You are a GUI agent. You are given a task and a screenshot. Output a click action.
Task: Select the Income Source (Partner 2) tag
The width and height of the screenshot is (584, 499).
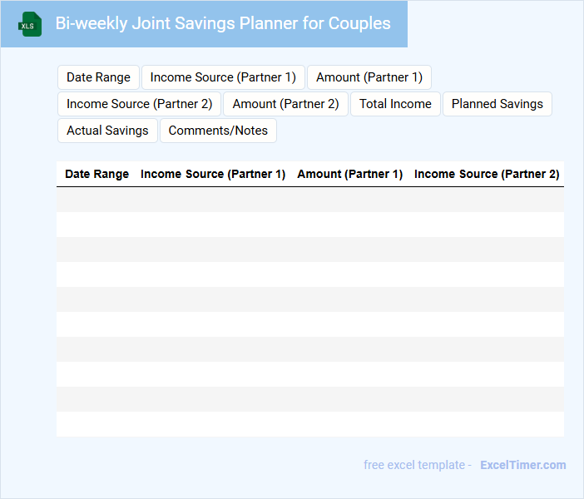[x=139, y=104]
